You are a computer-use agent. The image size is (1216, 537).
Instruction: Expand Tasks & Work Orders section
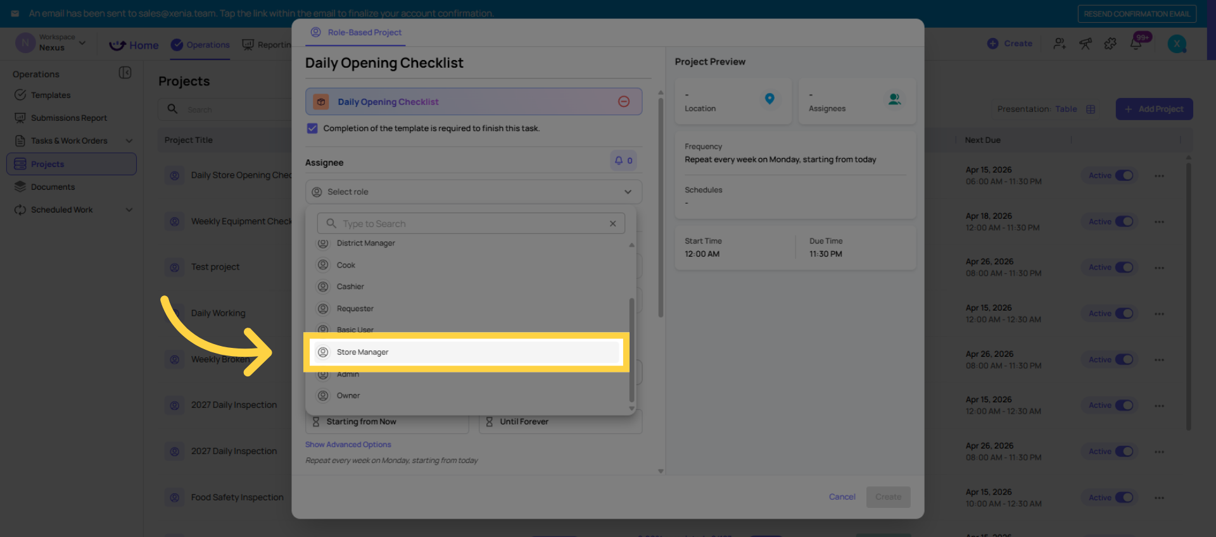pos(129,141)
